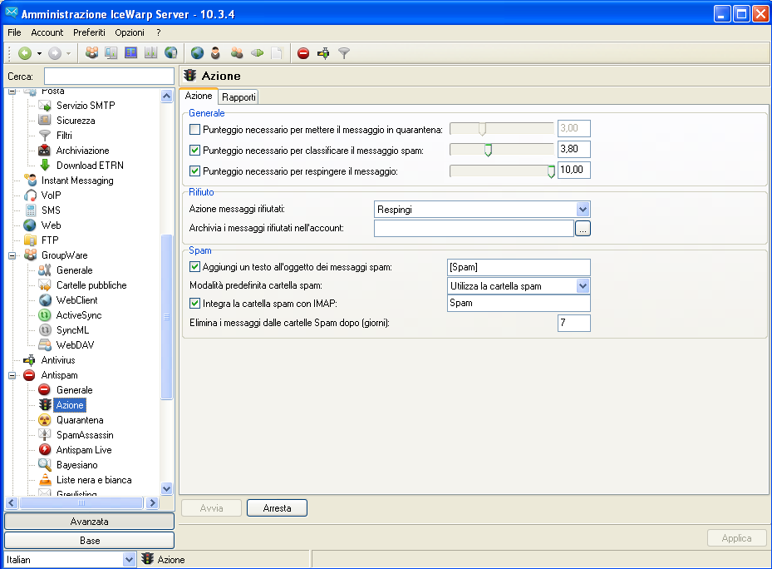Uncheck the reject message score checkbox
The width and height of the screenshot is (772, 569).
point(195,171)
